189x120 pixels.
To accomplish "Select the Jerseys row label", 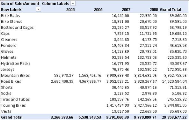I will [x=8, y=70].
